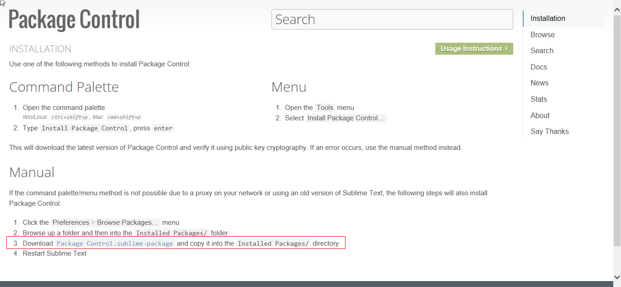The height and width of the screenshot is (287, 621).
Task: Open the Installation page from the sidebar
Action: coord(547,18)
